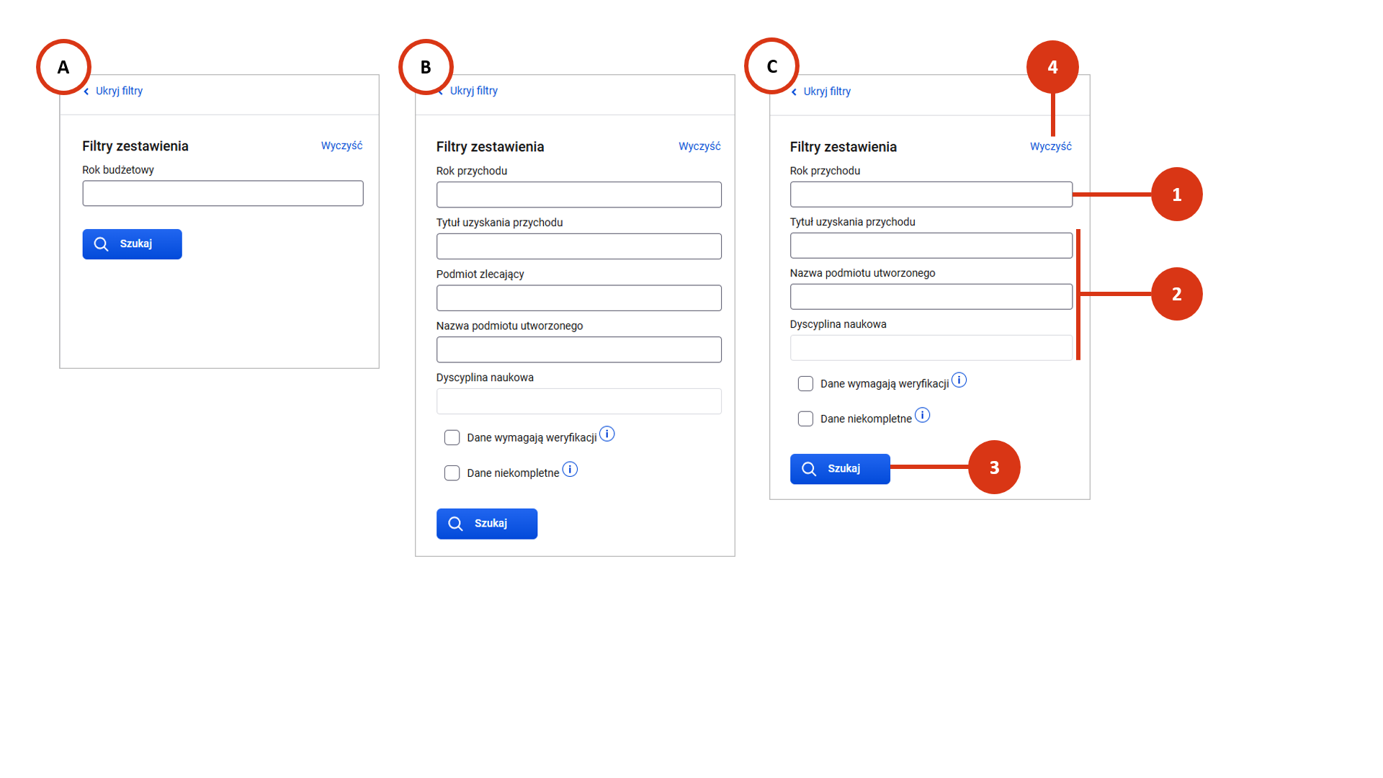Screen dimensions: 1383x778
Task: Click the info icon beside Dane wymagają weryfikacji in panel B
Action: pos(607,434)
